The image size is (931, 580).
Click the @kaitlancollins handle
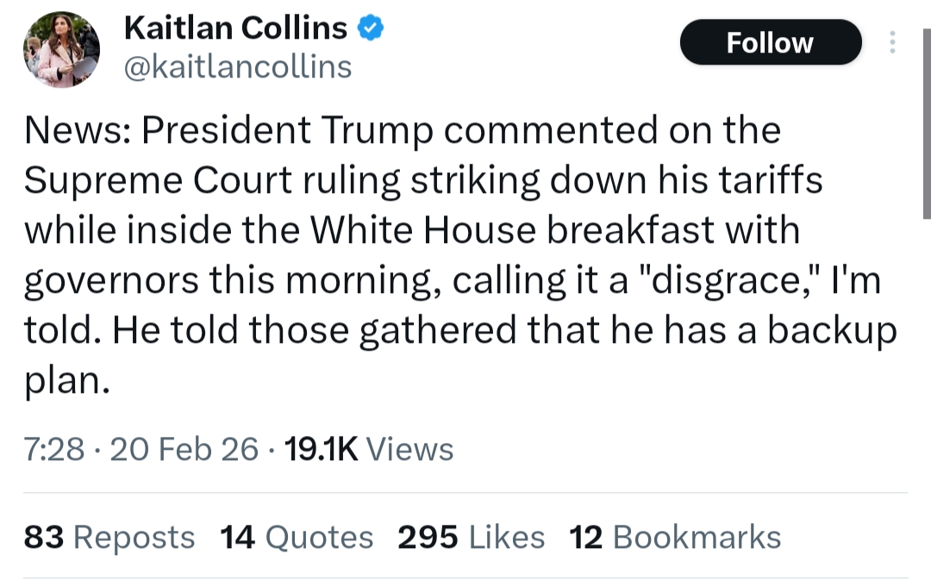point(238,66)
